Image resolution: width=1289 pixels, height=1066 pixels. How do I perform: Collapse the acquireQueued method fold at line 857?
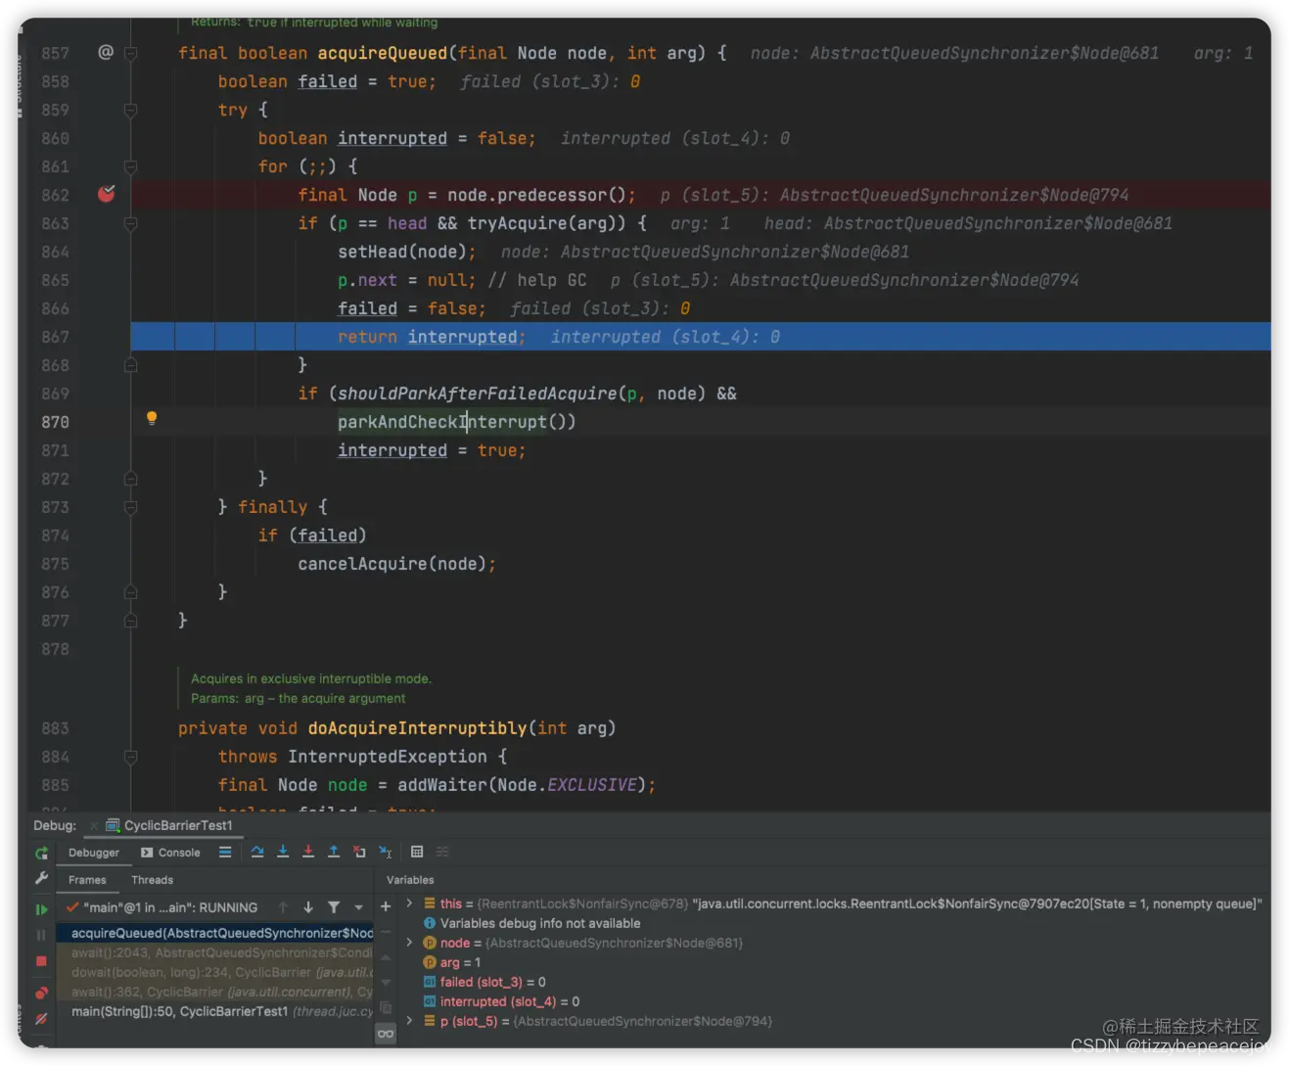[130, 53]
